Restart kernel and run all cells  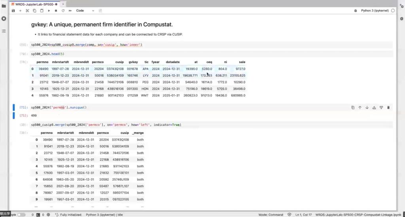pos(70,11)
